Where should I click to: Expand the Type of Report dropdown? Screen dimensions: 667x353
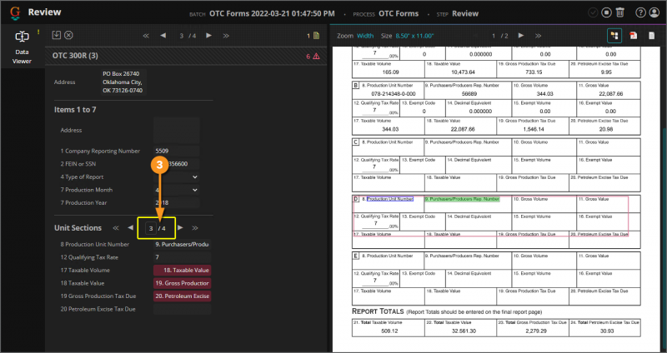(x=194, y=176)
